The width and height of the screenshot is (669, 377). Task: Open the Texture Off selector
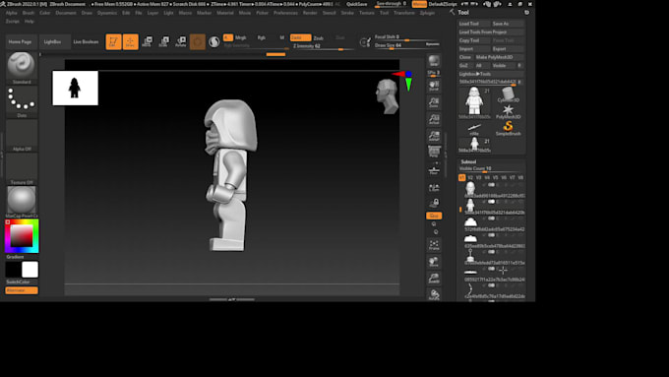tap(22, 166)
